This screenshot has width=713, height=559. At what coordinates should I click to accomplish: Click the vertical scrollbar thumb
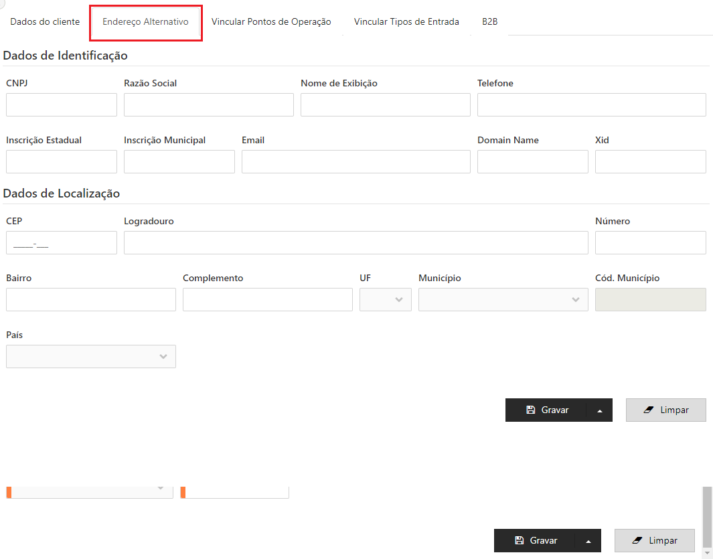click(x=707, y=517)
